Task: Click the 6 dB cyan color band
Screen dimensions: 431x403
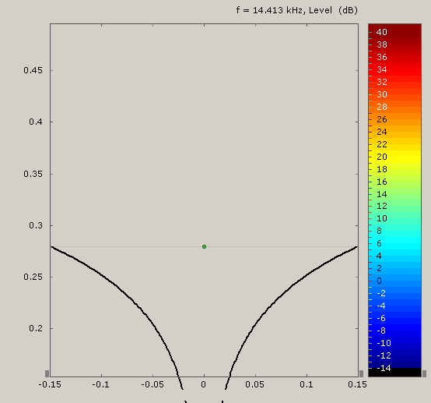Action: pyautogui.click(x=394, y=243)
